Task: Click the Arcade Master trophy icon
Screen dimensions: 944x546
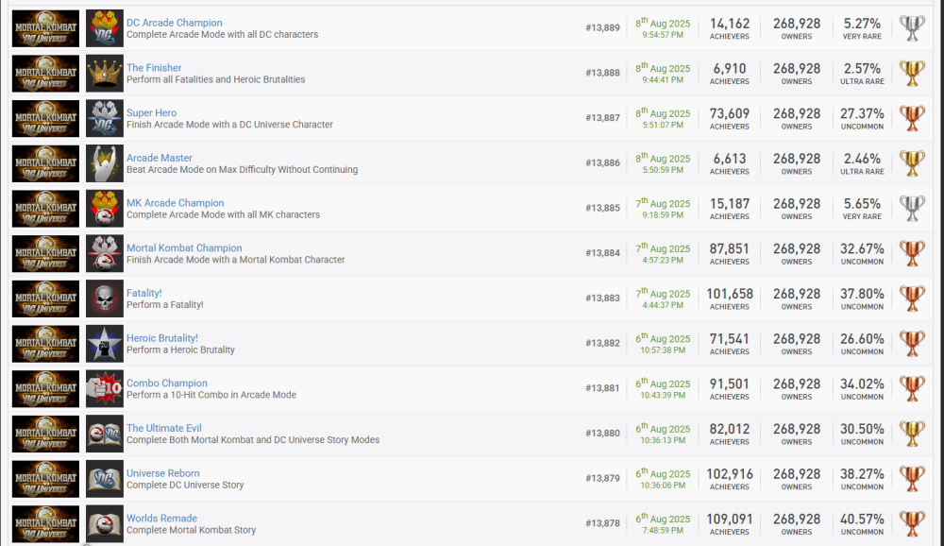Action: pyautogui.click(x=104, y=163)
